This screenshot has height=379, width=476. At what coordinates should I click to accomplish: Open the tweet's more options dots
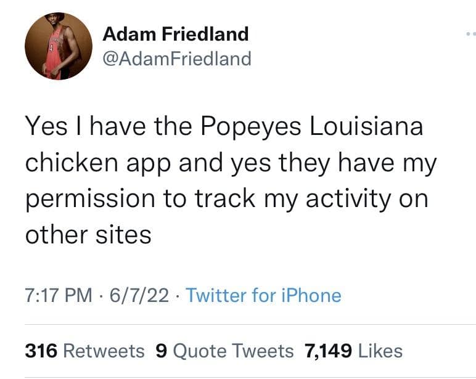470,35
